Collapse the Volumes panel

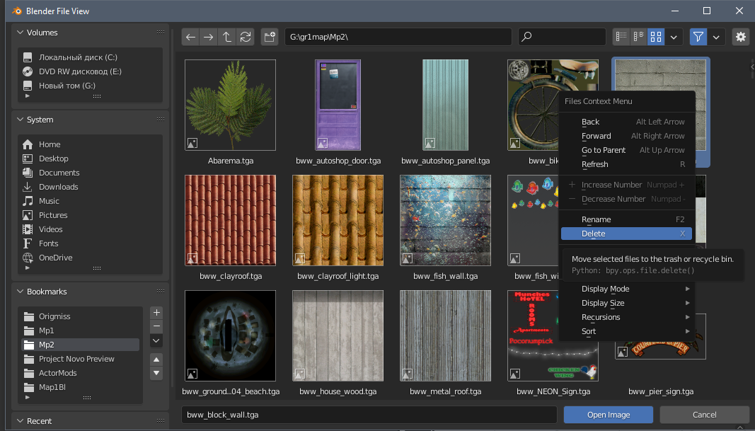[21, 33]
